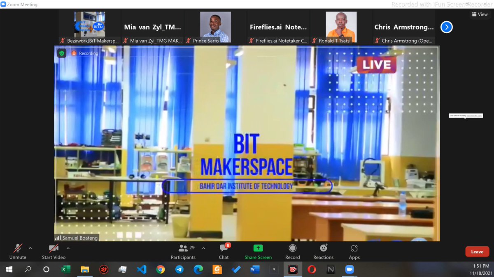Expand video options caret beside Start Video
The image size is (494, 277).
pyautogui.click(x=68, y=248)
